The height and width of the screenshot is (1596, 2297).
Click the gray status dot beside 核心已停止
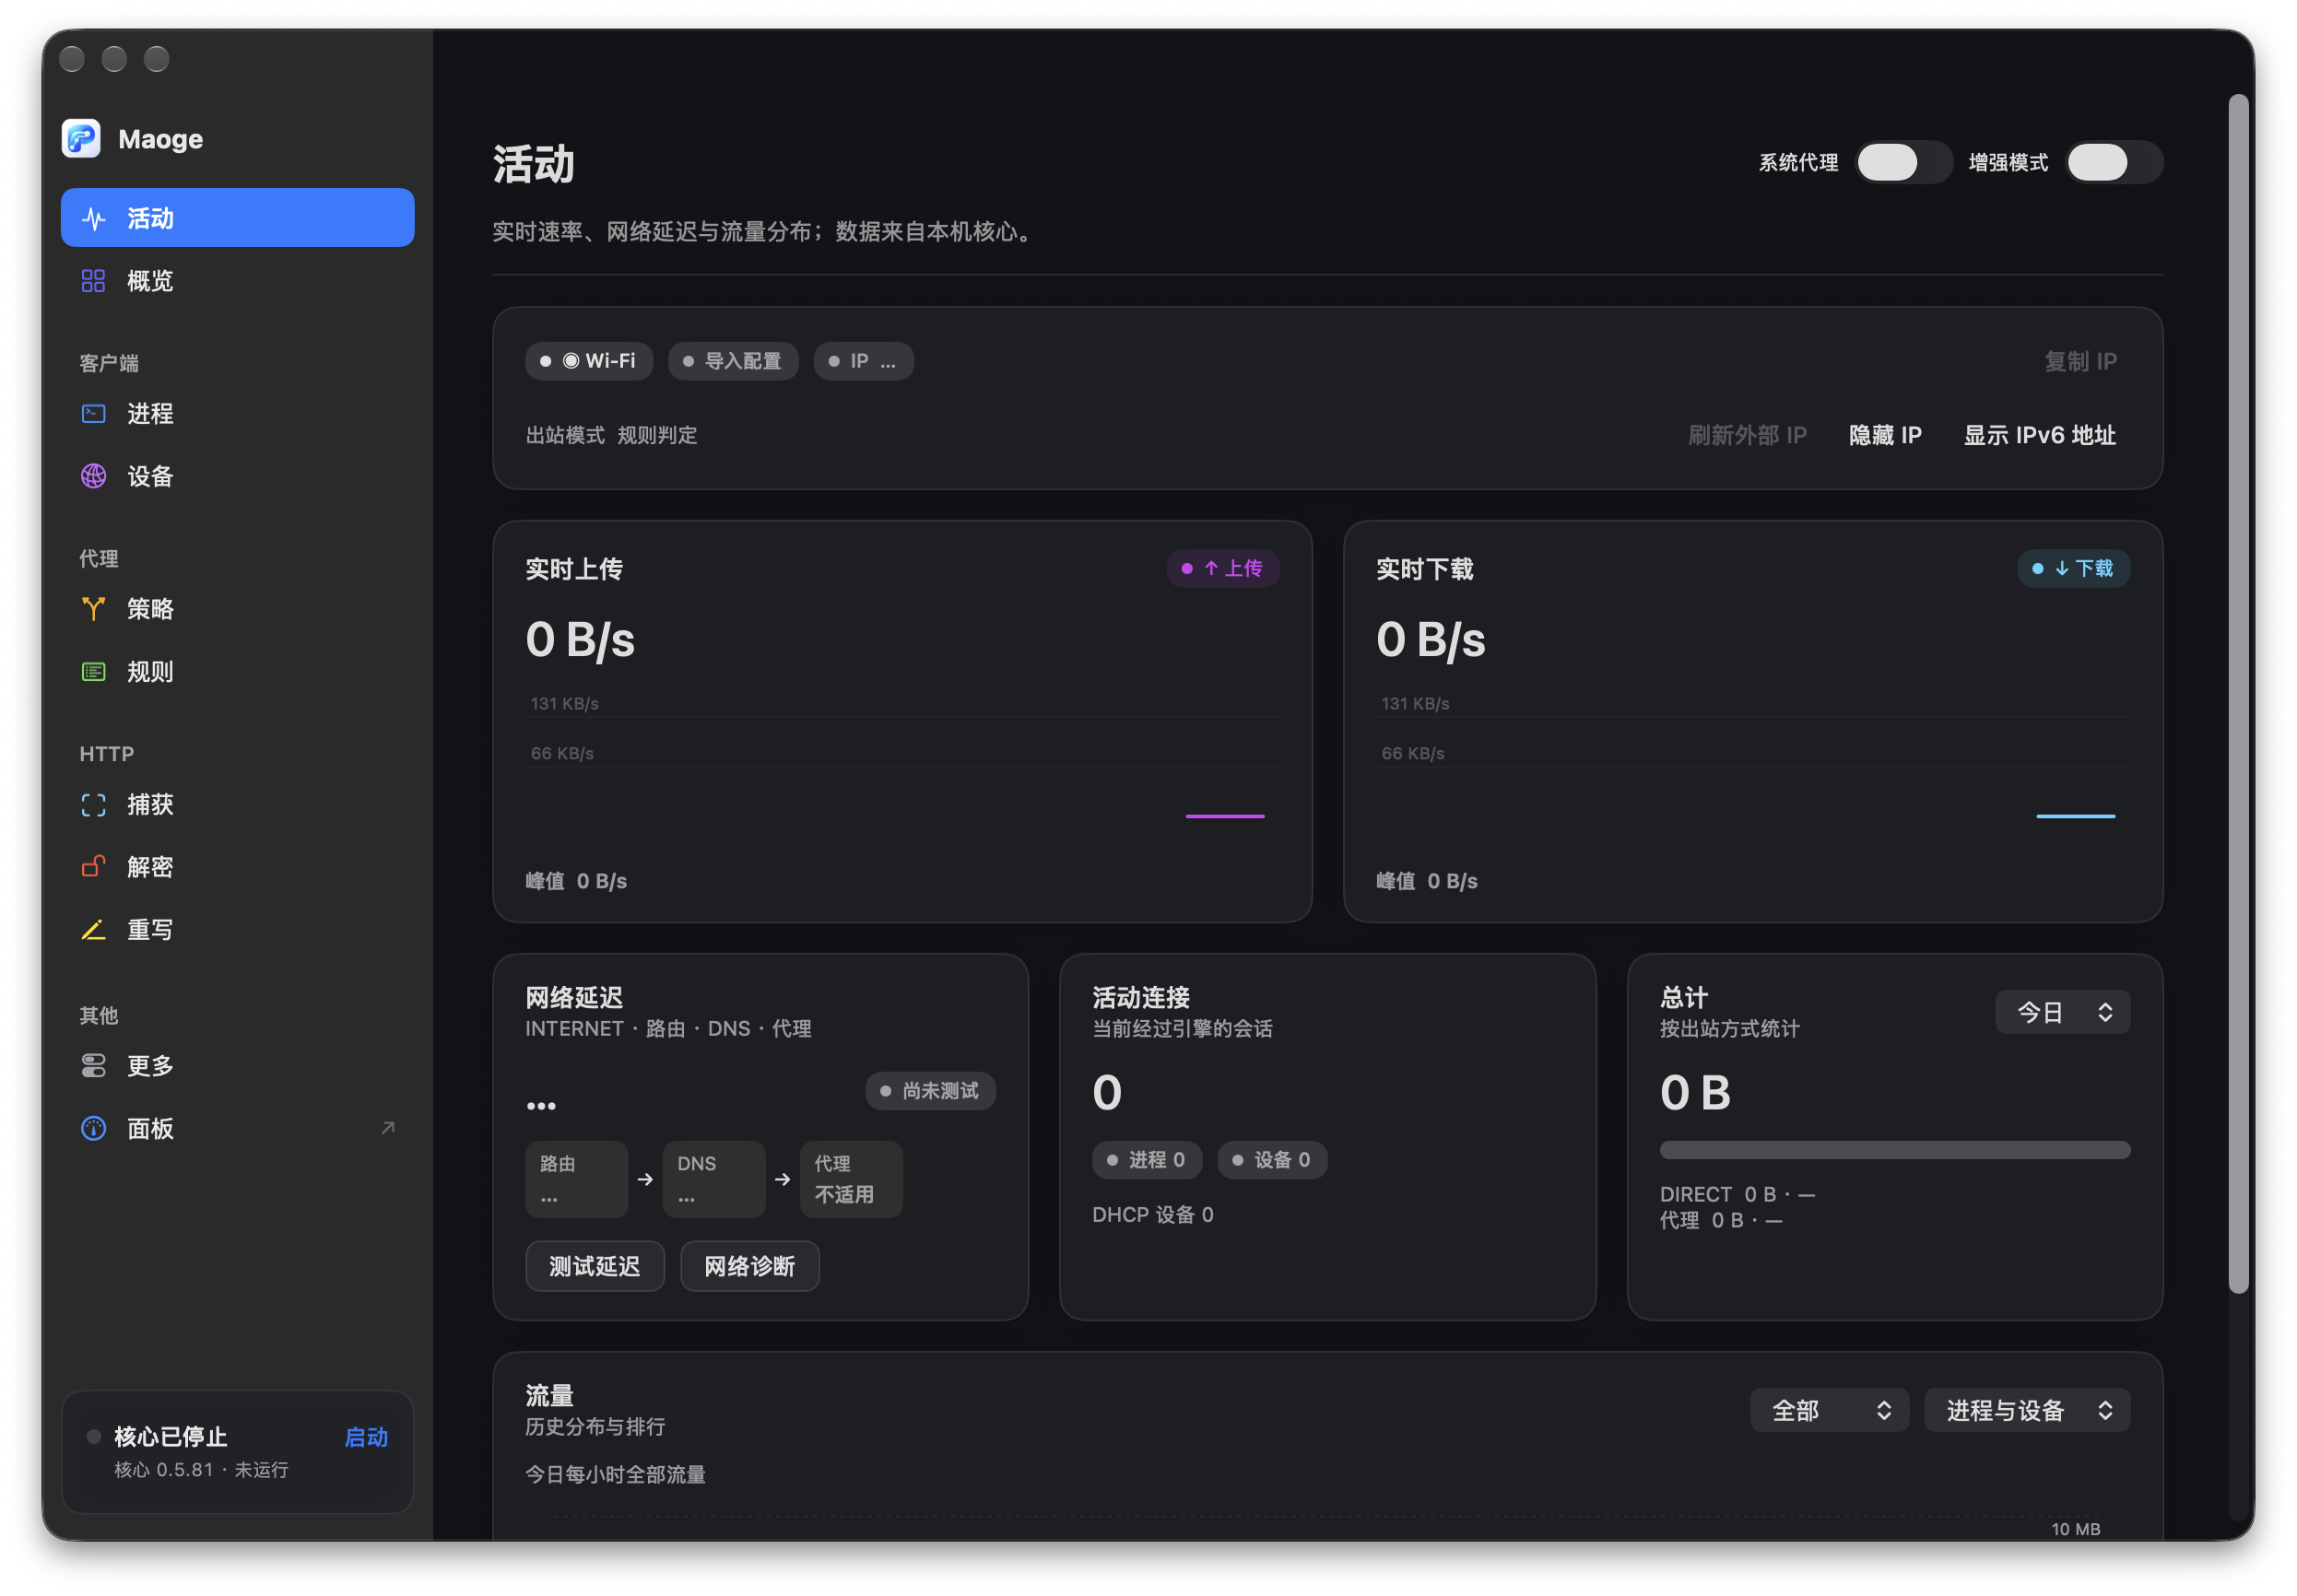[x=94, y=1435]
